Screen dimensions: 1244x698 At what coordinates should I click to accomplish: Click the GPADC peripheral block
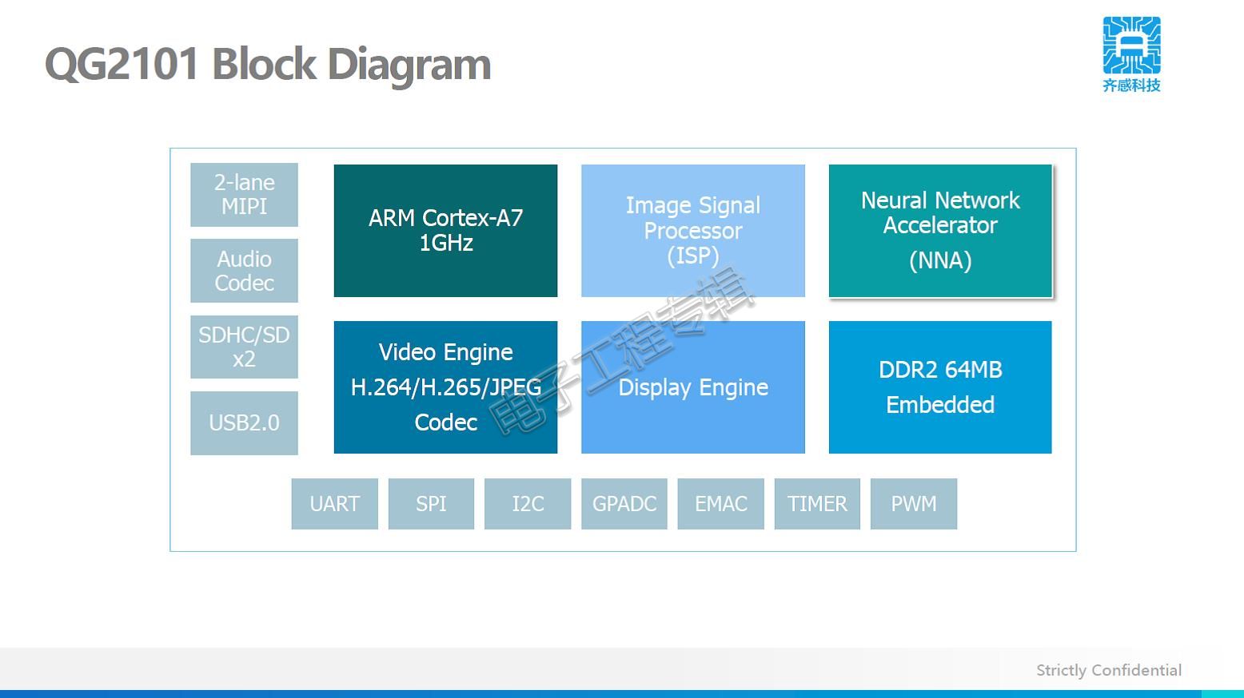point(624,504)
